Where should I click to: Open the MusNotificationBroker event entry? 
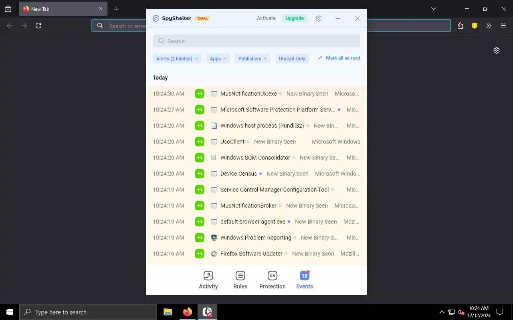coord(256,206)
